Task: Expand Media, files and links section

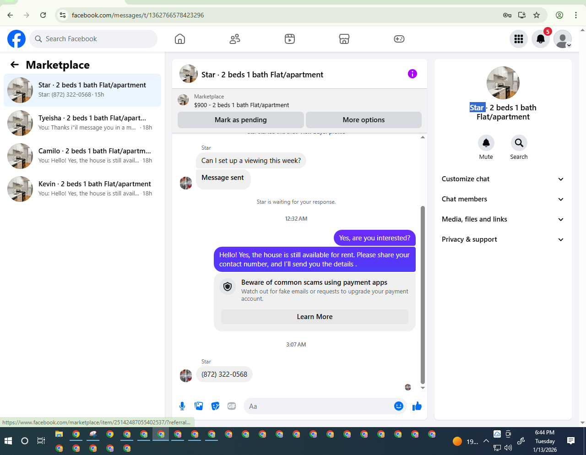Action: pos(503,219)
